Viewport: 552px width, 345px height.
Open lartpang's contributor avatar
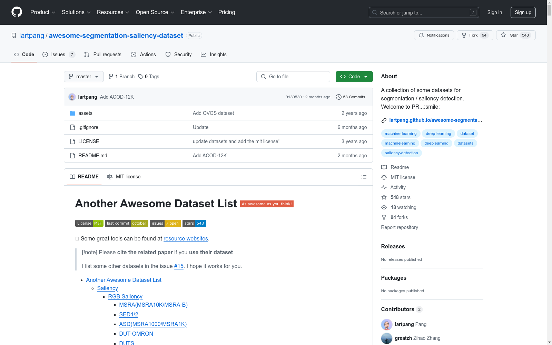[x=387, y=325]
